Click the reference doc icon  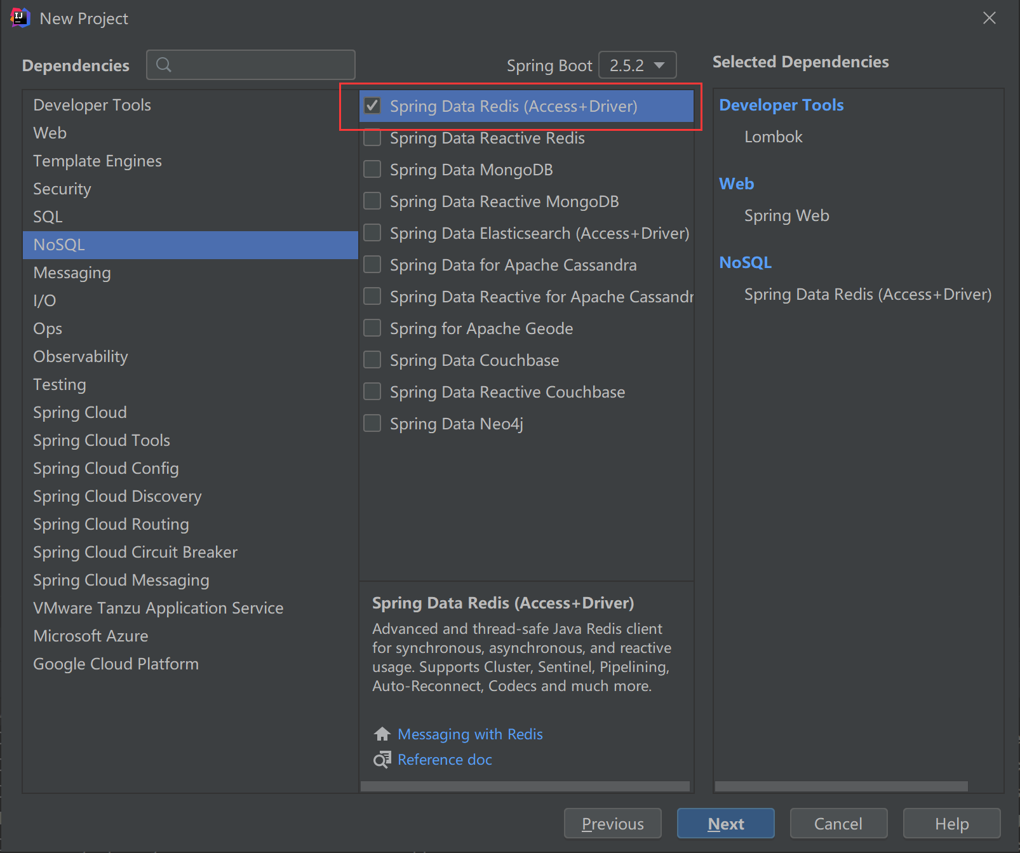382,760
